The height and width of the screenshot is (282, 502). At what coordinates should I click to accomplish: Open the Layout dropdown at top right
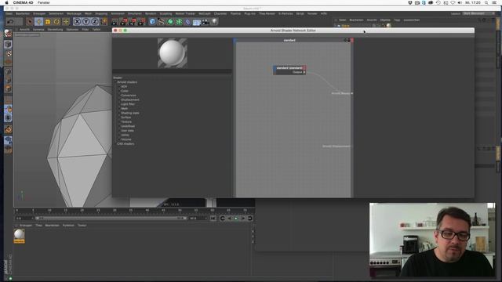478,14
